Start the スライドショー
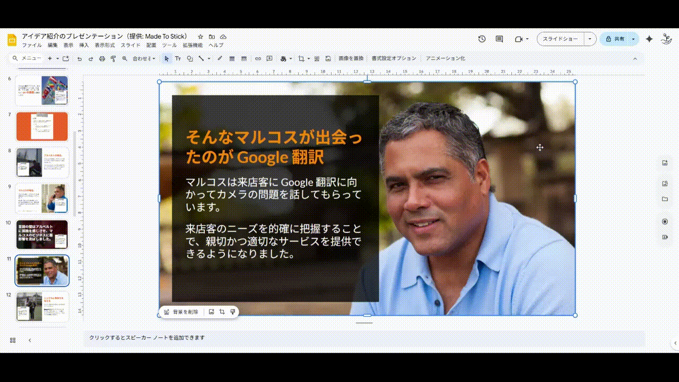The image size is (679, 382). pyautogui.click(x=560, y=39)
